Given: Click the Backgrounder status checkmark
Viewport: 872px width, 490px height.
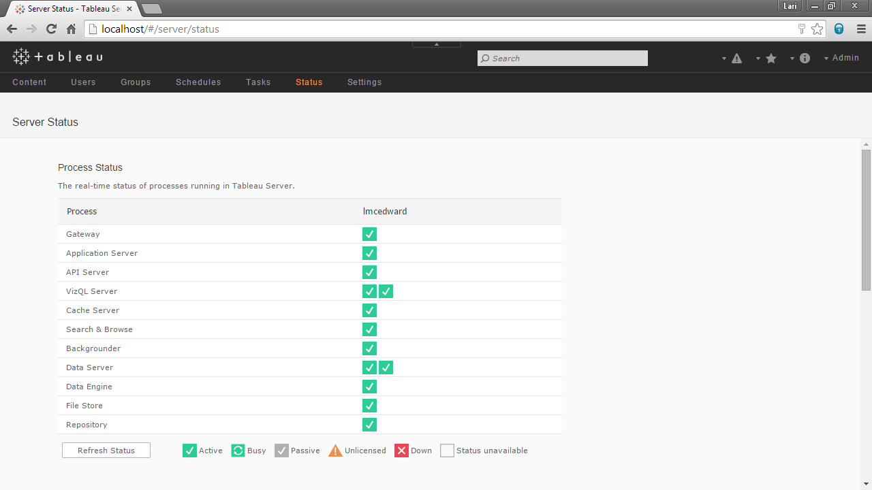Looking at the screenshot, I should coord(369,348).
